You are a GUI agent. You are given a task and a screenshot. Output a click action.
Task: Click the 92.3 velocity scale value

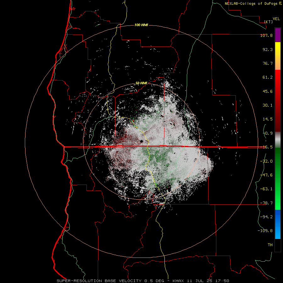[268, 49]
